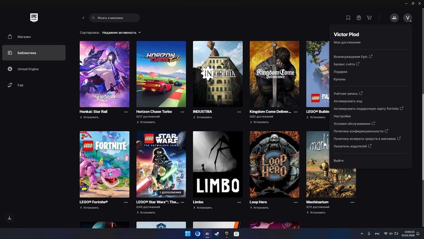Open options menu for Honkai: Star Rail

point(126,112)
